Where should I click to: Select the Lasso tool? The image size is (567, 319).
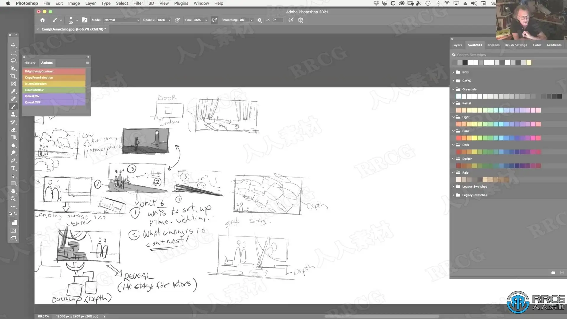point(13,61)
